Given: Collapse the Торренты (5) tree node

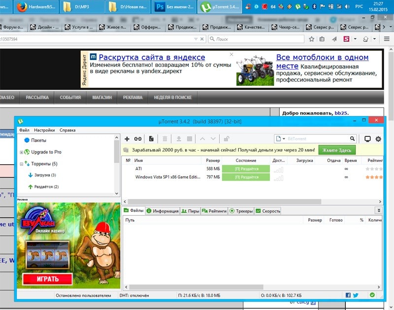Looking at the screenshot, I should [21, 163].
